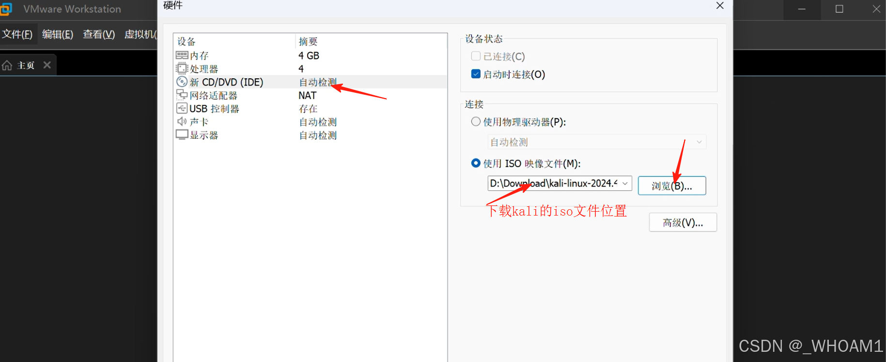
Task: Minimize the VMware Workstation window
Action: pyautogui.click(x=802, y=9)
